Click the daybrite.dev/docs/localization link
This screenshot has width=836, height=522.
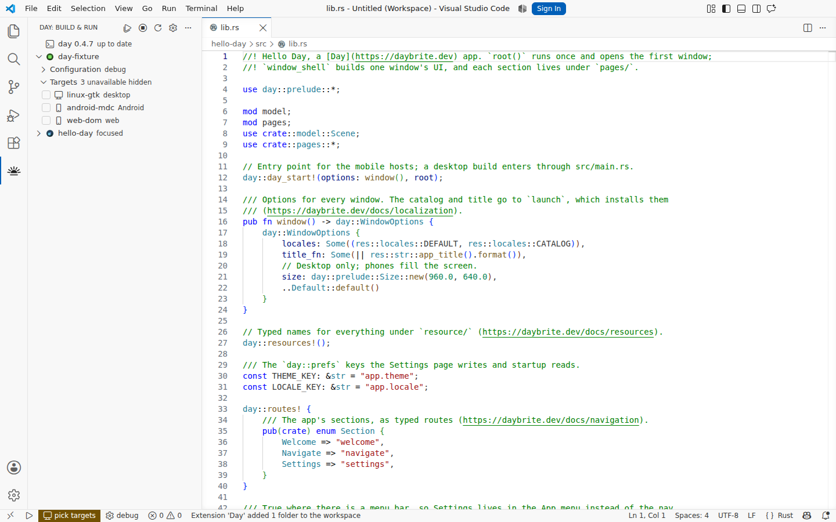coord(360,211)
